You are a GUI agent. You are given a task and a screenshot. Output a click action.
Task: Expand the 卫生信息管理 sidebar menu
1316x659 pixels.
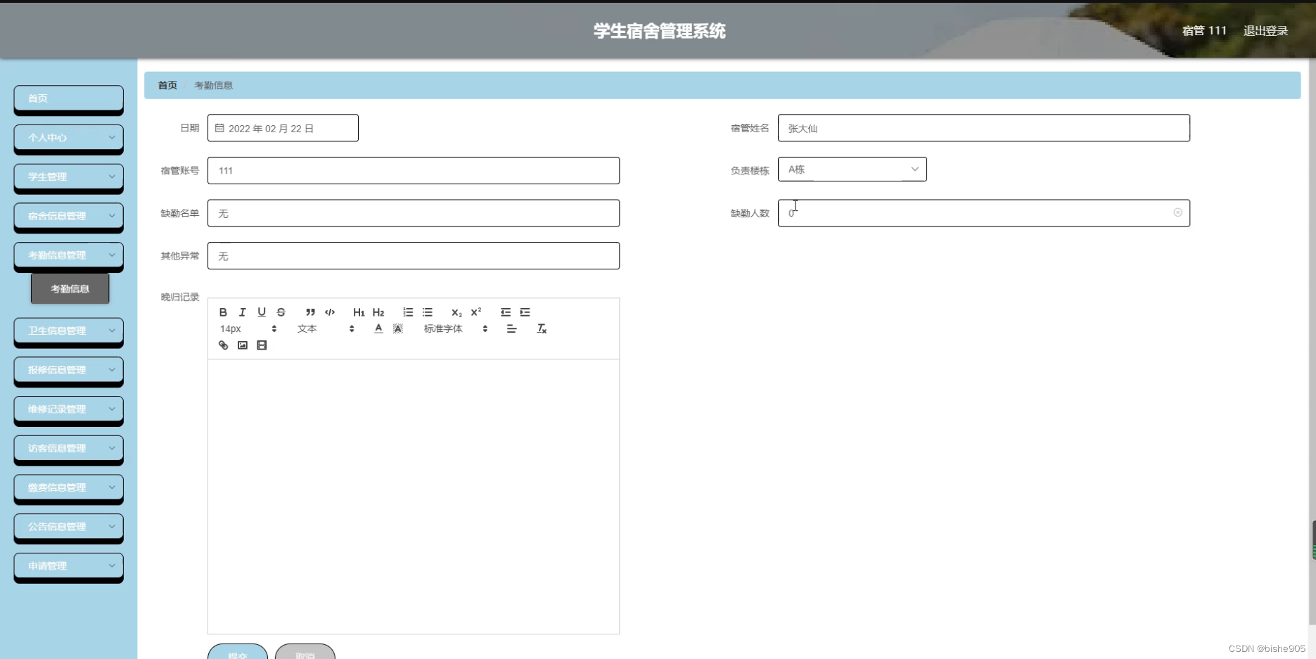[x=68, y=330]
